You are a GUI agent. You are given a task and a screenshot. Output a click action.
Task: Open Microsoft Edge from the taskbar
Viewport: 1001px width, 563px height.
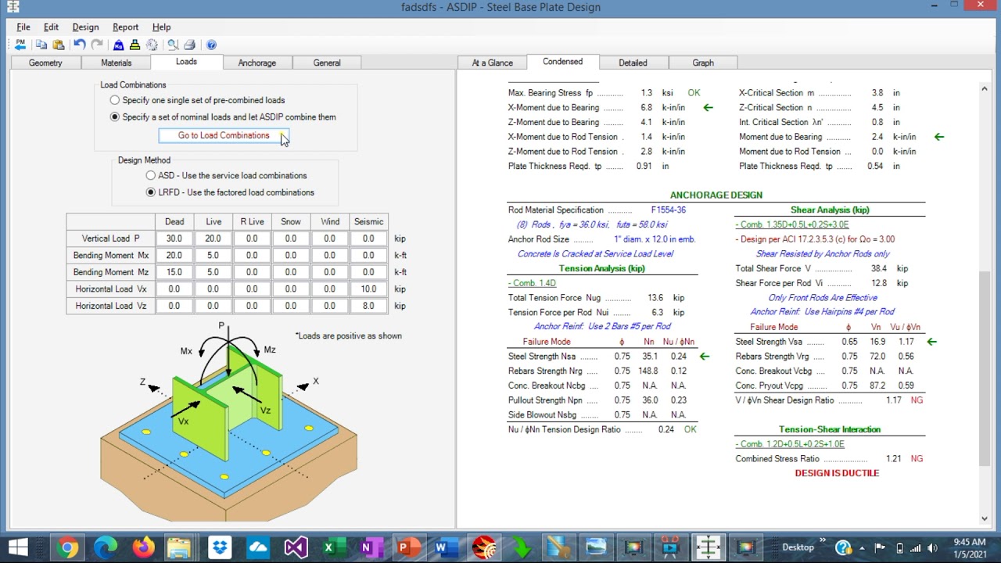click(106, 547)
